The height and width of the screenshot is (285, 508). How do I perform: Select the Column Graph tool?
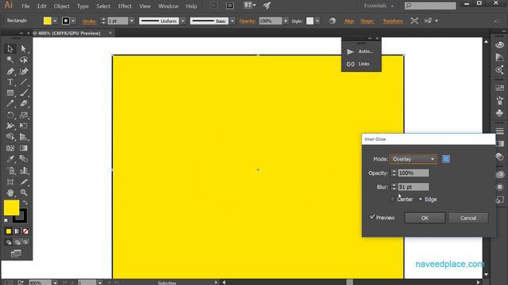[23, 170]
